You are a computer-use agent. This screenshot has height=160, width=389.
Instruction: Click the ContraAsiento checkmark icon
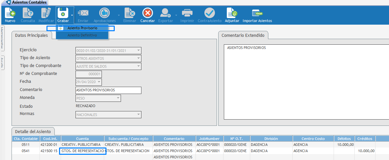pos(209,13)
